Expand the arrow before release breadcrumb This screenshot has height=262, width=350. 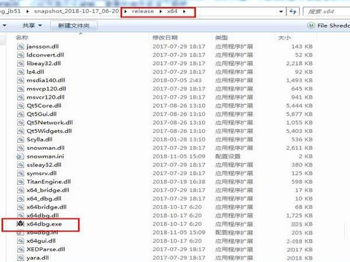125,12
